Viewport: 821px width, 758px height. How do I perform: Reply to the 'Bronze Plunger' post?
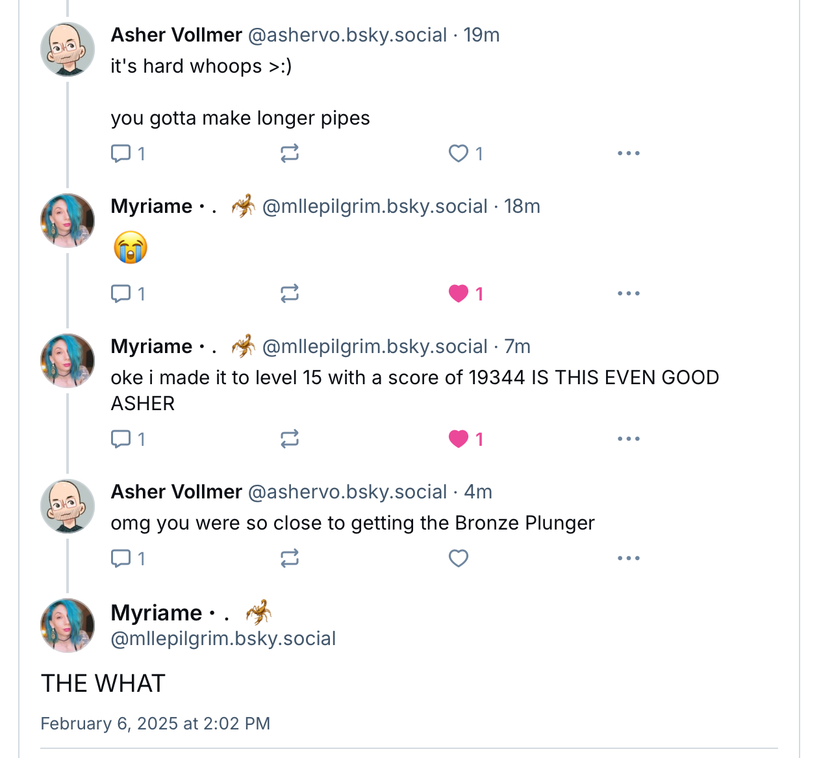(128, 559)
